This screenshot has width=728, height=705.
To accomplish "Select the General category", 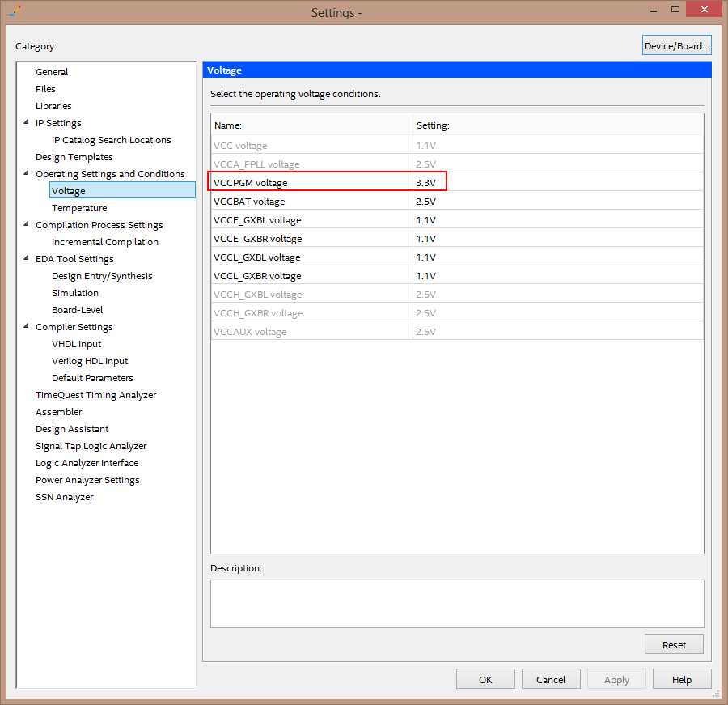I will pyautogui.click(x=52, y=72).
